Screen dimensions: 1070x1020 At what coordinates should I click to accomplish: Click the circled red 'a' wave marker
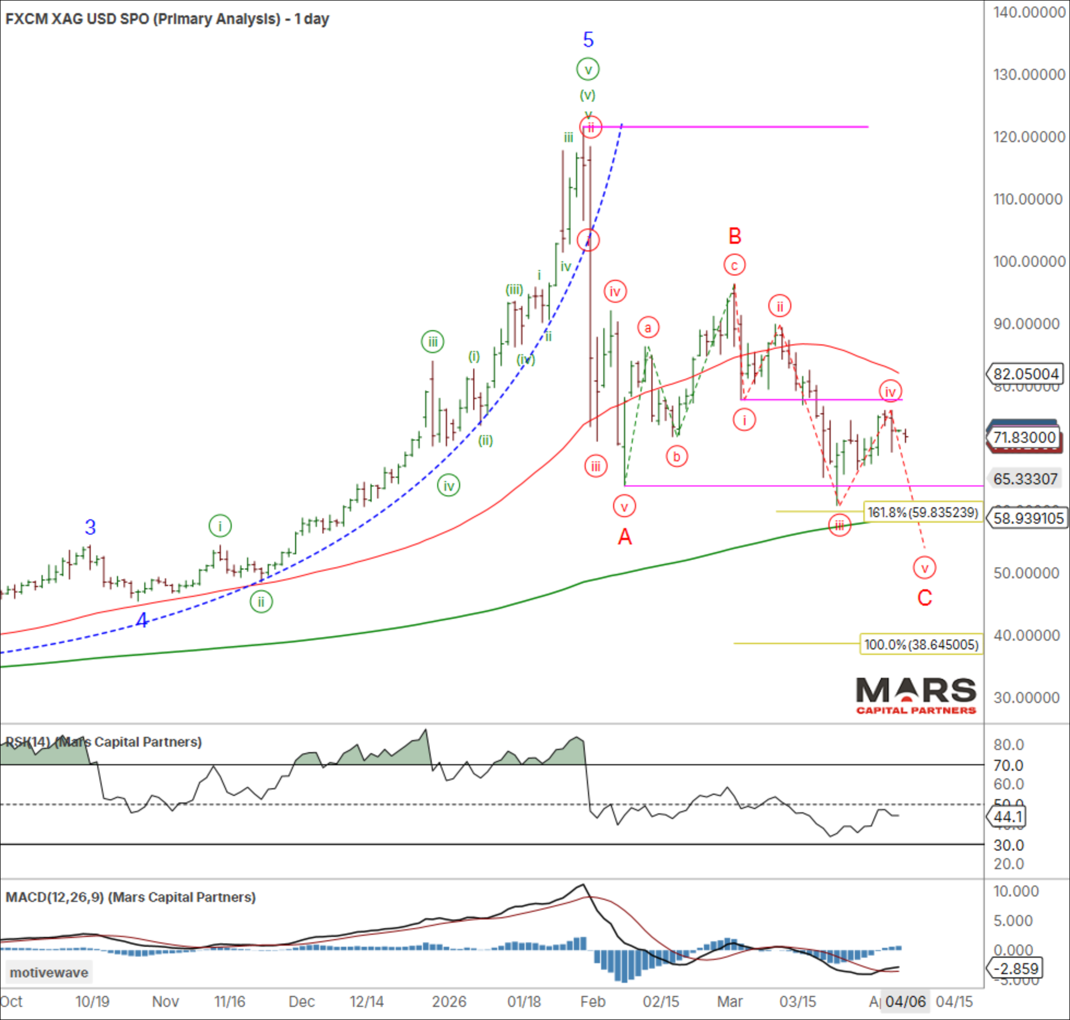click(648, 327)
